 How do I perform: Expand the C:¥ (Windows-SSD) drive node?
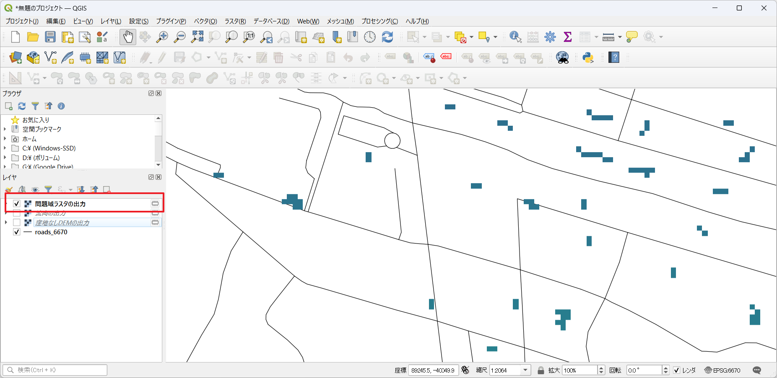coord(5,148)
